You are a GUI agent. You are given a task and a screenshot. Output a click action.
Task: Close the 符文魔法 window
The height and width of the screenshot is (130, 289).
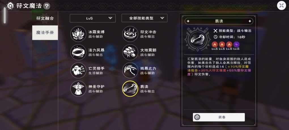[281, 6]
